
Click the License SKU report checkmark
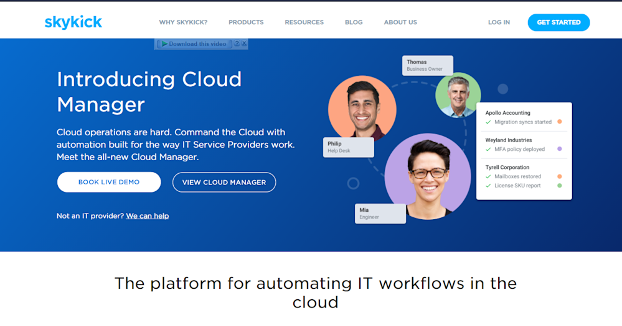[488, 186]
